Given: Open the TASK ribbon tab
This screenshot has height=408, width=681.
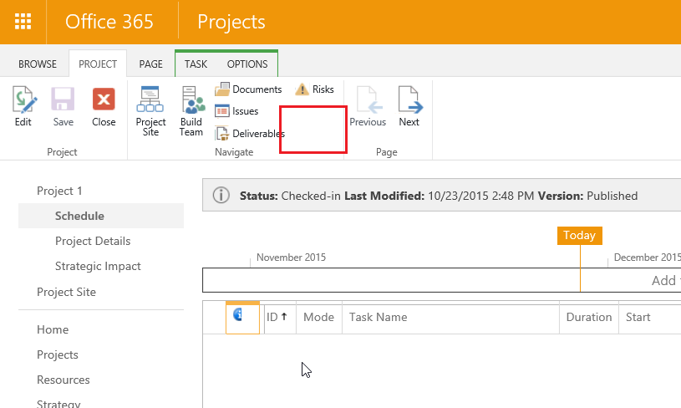Looking at the screenshot, I should tap(196, 64).
